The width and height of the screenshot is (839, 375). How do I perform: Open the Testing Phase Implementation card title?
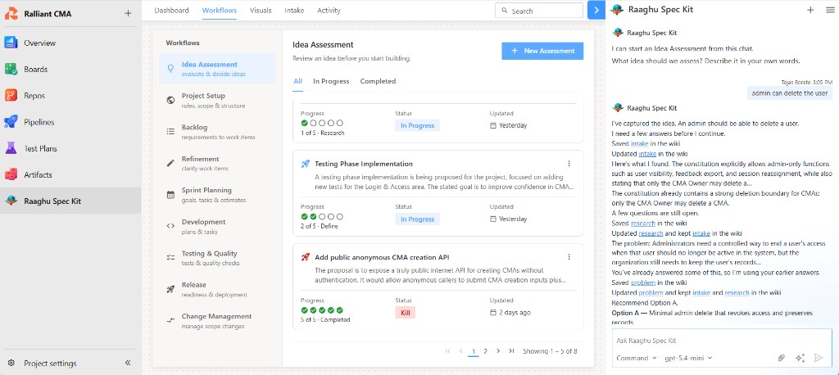364,164
